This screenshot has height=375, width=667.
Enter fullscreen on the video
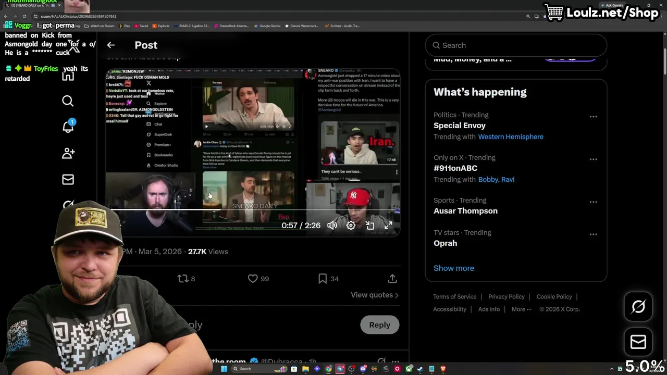(x=388, y=226)
